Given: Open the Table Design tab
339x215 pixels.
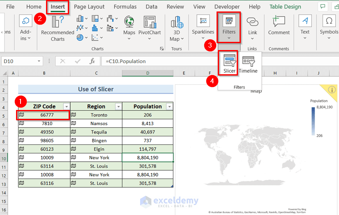Looking at the screenshot, I should [x=285, y=7].
